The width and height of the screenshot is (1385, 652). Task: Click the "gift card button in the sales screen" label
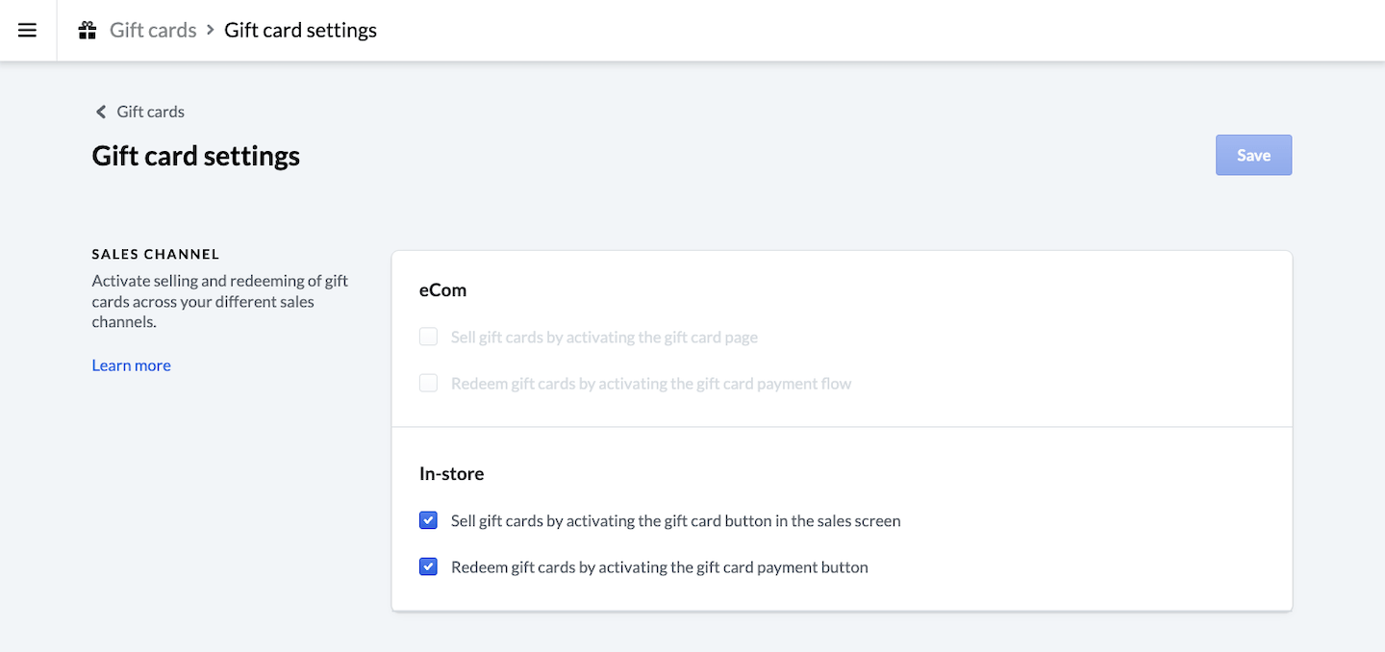tap(675, 521)
